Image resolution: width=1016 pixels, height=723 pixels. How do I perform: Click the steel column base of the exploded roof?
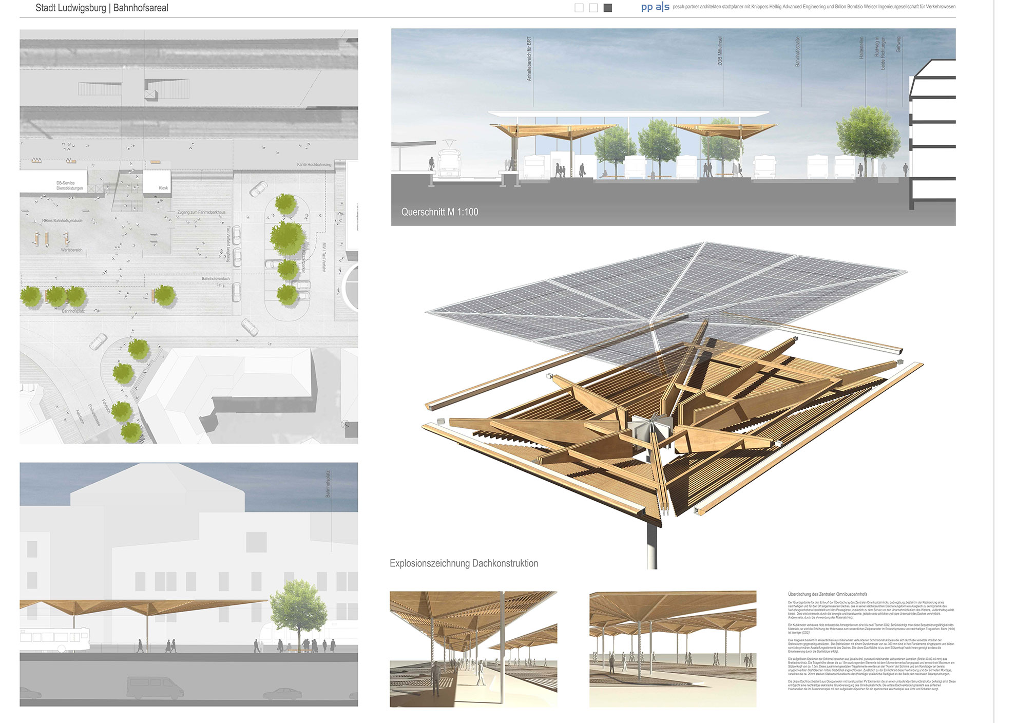[652, 546]
